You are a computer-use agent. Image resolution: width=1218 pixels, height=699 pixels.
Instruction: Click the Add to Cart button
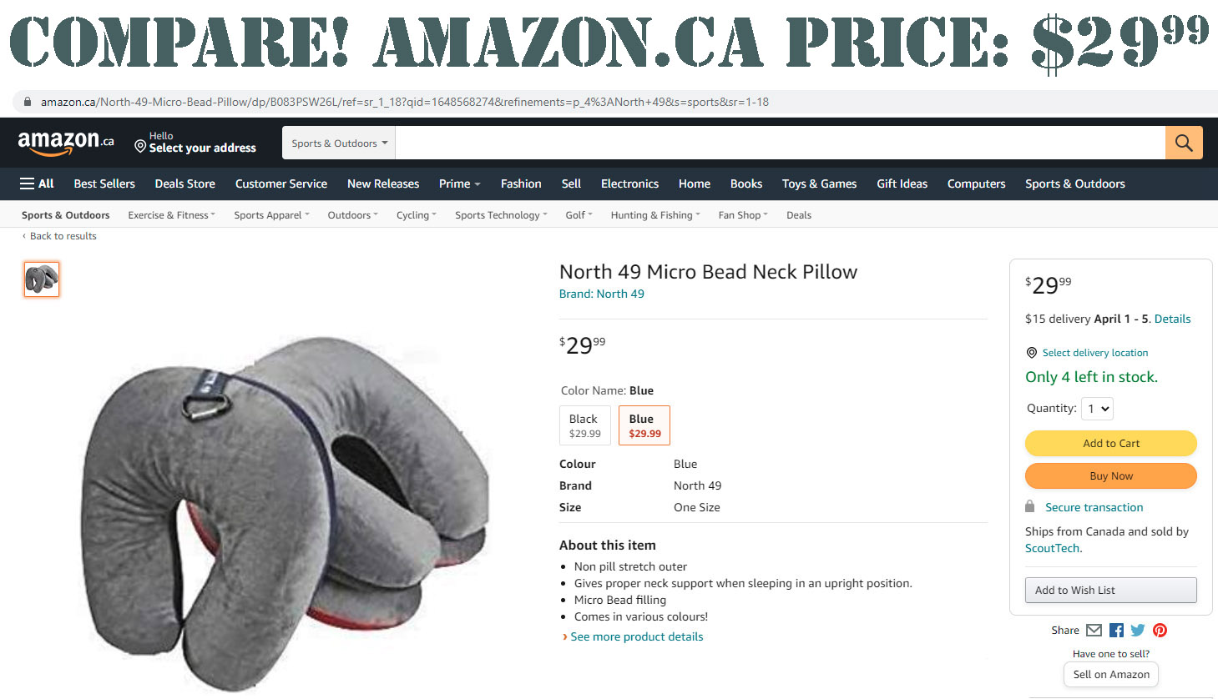point(1110,443)
